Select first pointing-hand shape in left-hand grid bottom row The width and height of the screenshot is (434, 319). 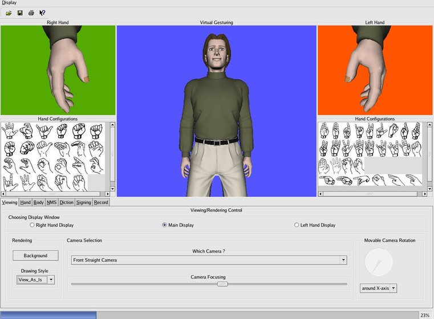[x=327, y=180]
